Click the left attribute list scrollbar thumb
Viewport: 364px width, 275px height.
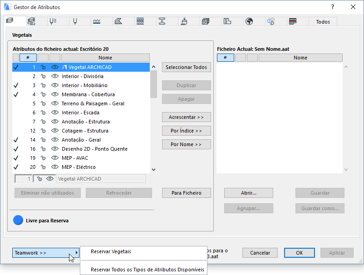(153, 84)
